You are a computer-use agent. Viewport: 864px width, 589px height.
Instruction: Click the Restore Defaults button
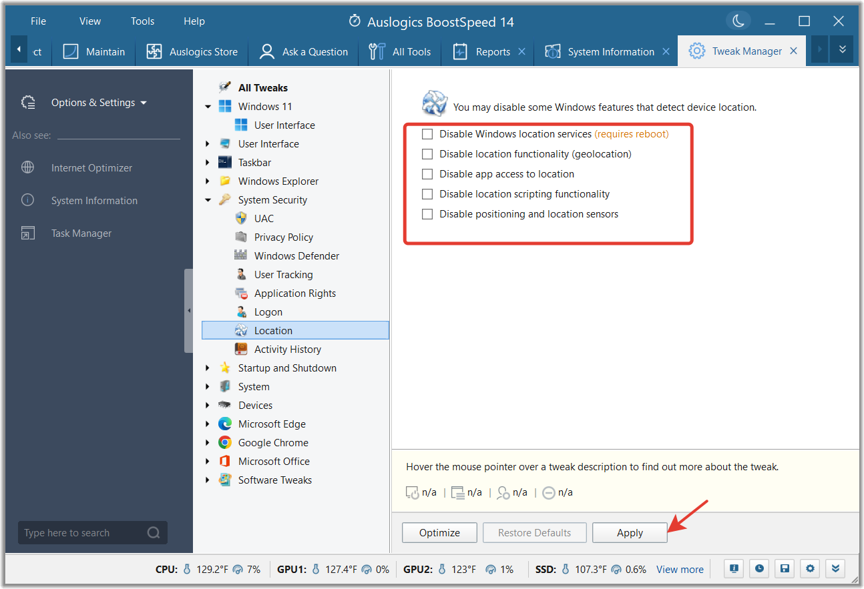[x=534, y=532]
